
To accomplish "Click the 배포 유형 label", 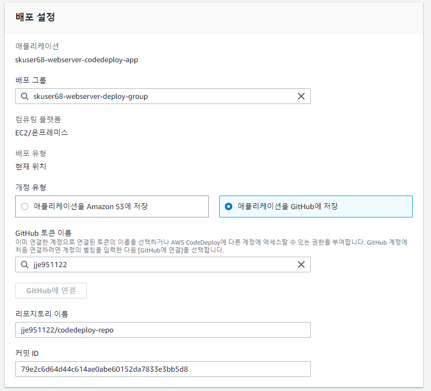I will click(x=31, y=153).
